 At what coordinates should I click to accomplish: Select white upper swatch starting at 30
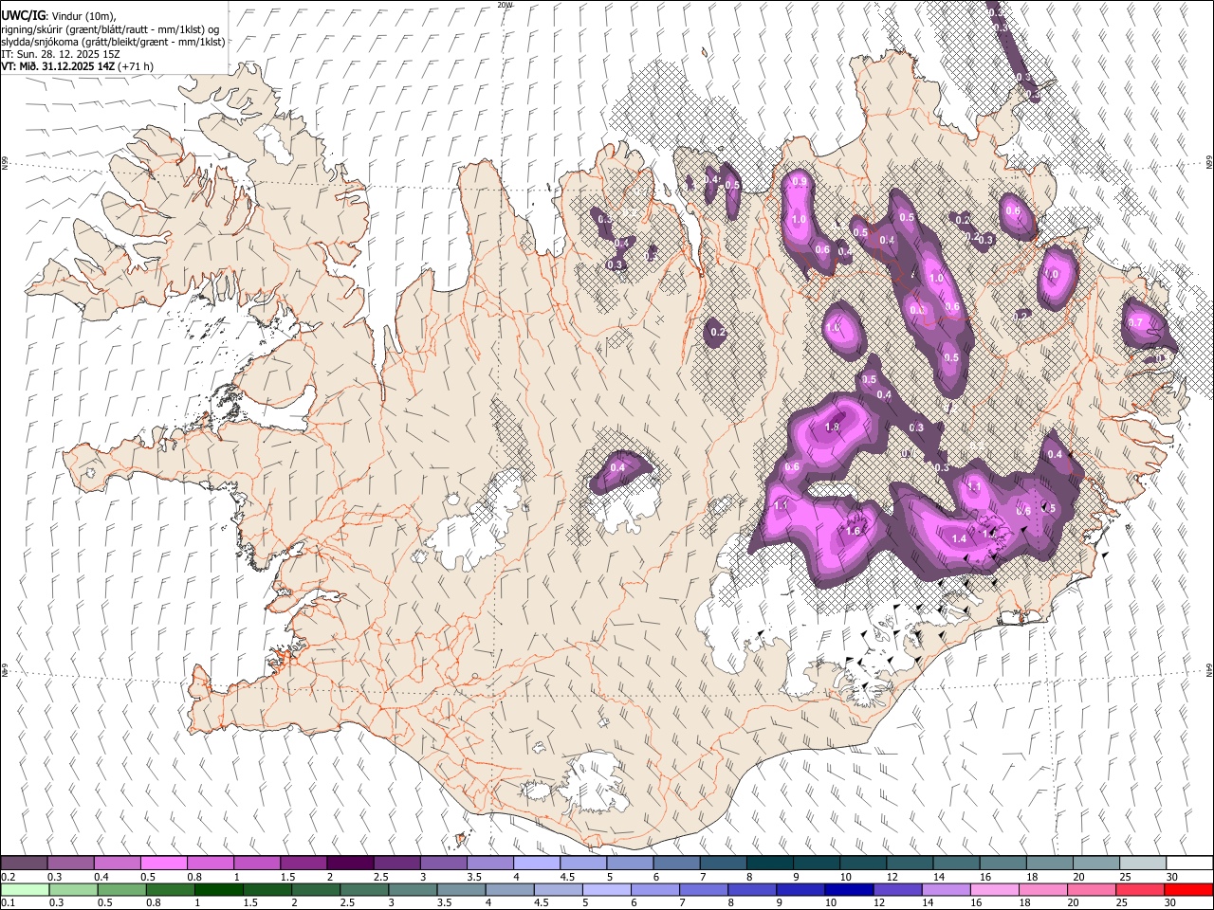tap(1188, 864)
